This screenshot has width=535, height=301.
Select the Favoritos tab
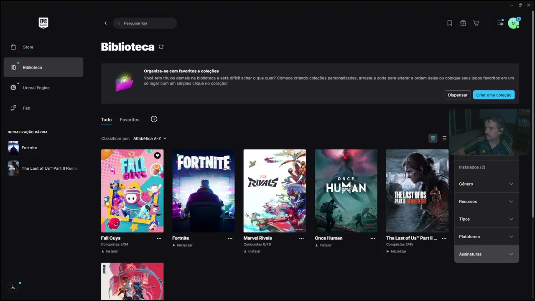pyautogui.click(x=130, y=120)
